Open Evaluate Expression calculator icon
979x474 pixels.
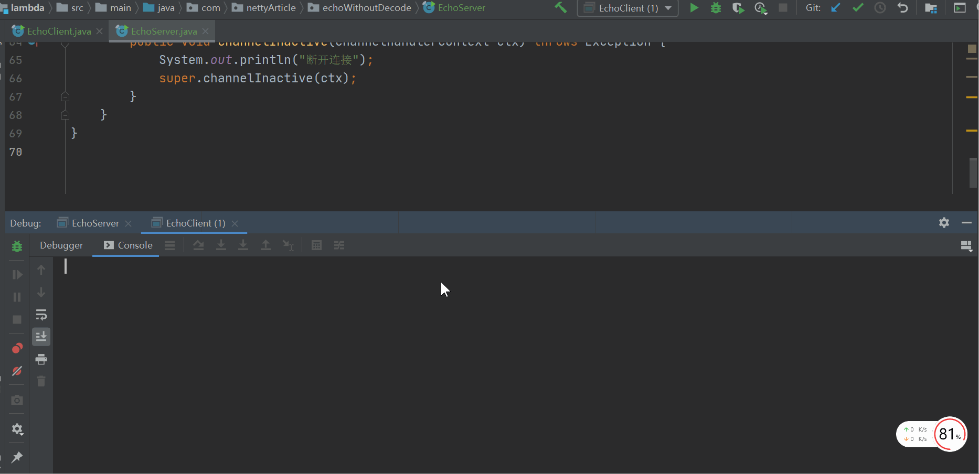[316, 245]
